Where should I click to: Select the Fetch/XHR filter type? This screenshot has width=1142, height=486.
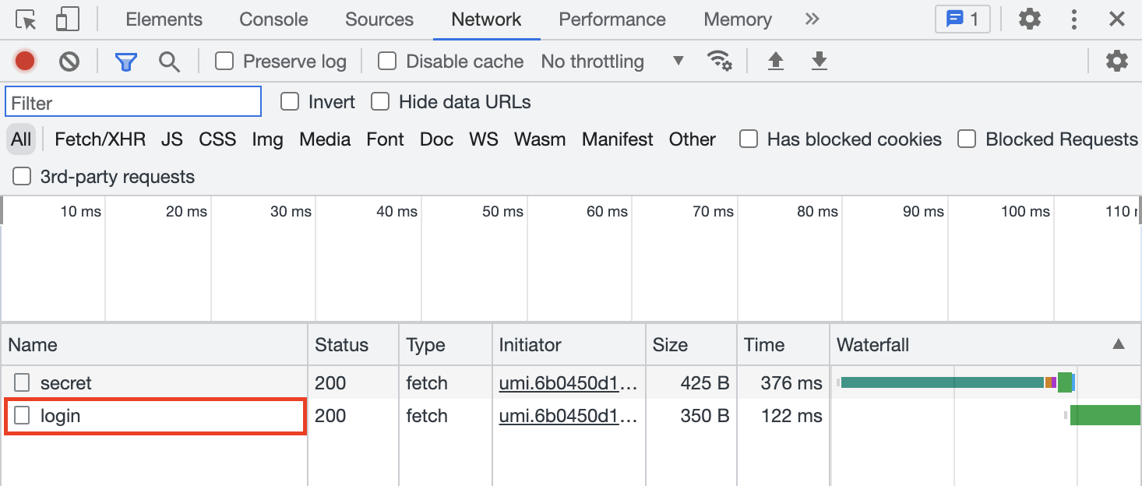[100, 139]
